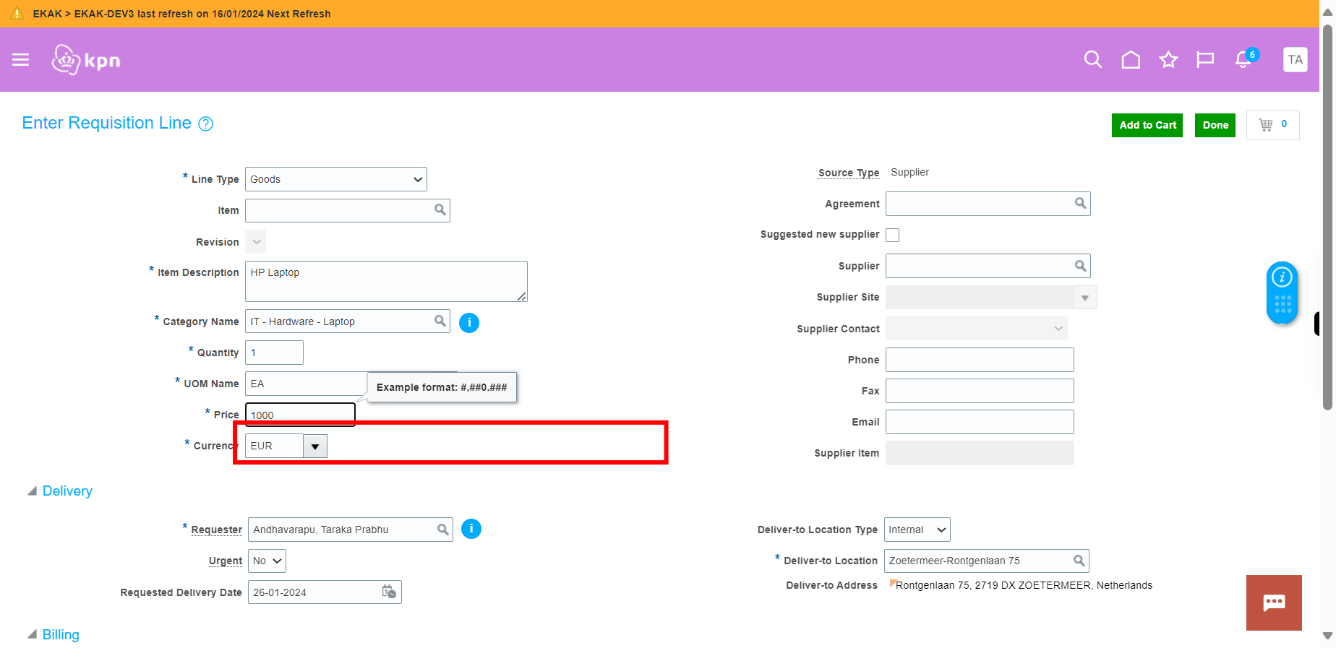1336x648 pixels.
Task: Open the Line Type dropdown
Action: coord(336,179)
